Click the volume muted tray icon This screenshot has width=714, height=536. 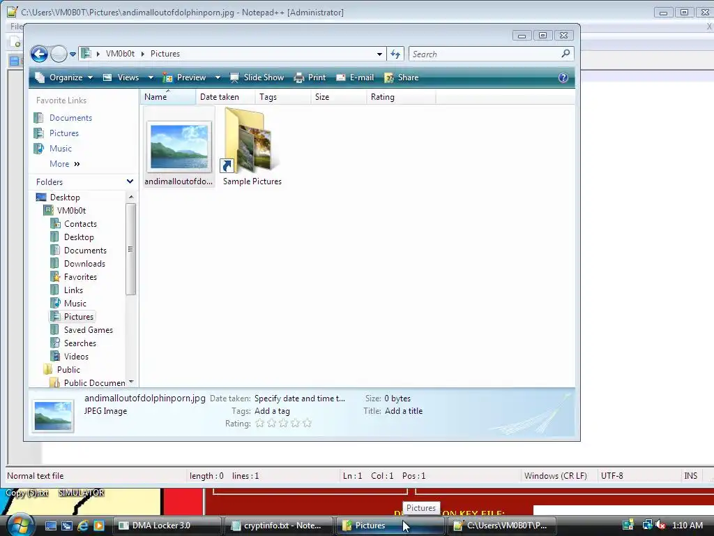click(661, 526)
